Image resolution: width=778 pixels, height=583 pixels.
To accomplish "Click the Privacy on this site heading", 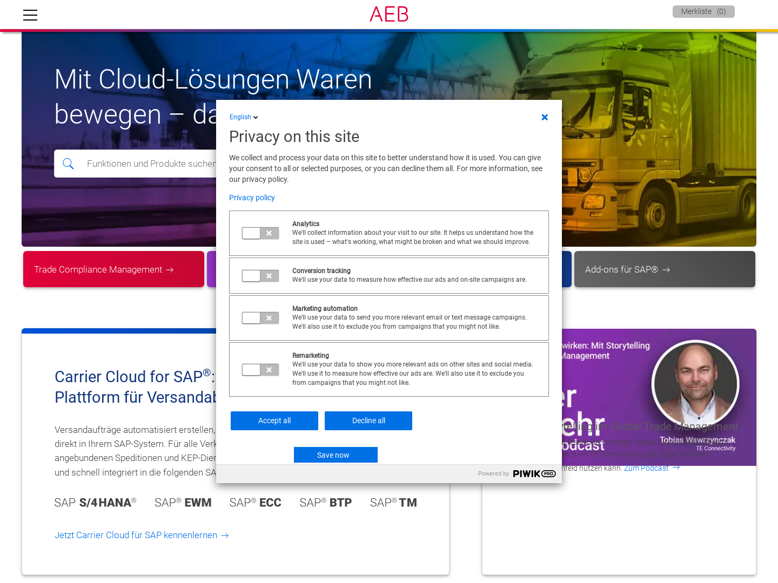I will coord(294,137).
